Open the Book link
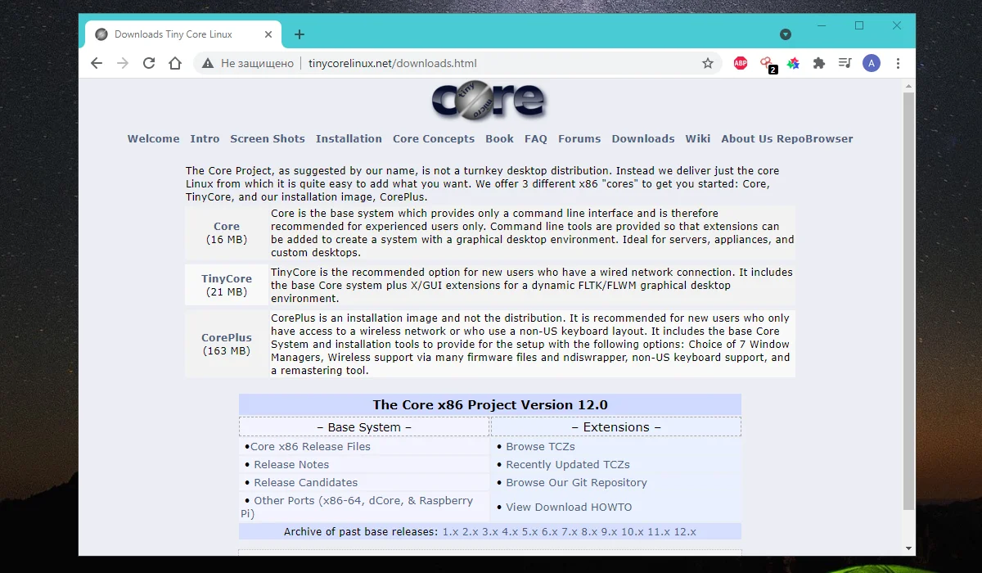 coord(499,139)
